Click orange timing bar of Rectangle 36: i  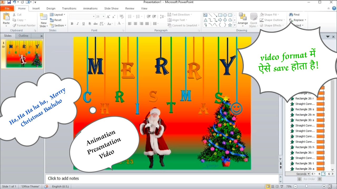point(320,153)
